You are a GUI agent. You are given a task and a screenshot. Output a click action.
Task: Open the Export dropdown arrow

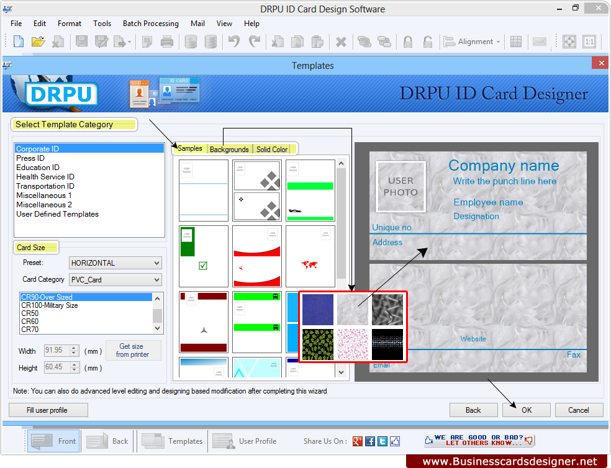[x=129, y=42]
